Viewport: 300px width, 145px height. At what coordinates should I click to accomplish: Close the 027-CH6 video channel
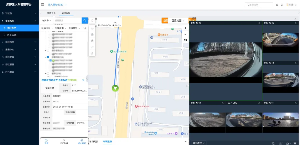[x=259, y=23]
